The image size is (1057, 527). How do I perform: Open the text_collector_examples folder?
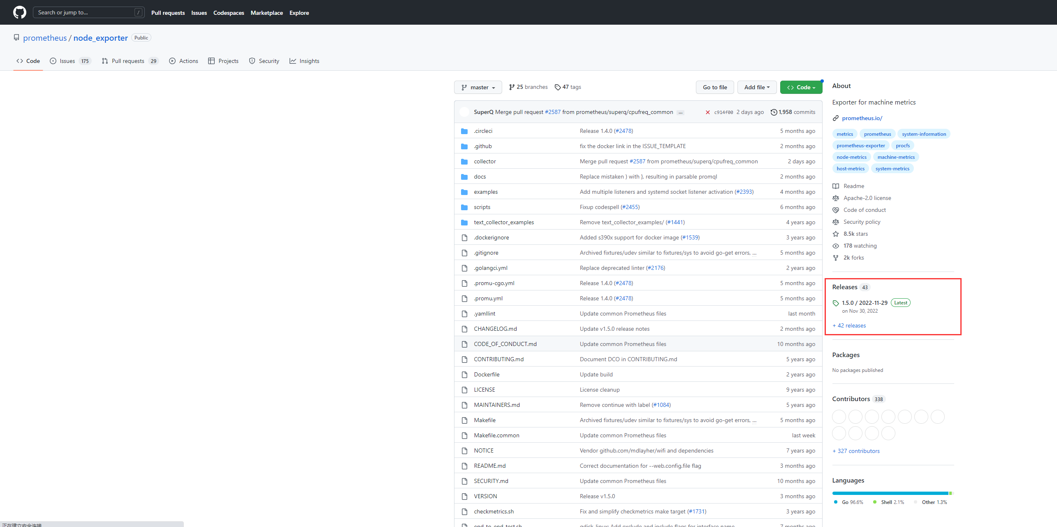503,222
